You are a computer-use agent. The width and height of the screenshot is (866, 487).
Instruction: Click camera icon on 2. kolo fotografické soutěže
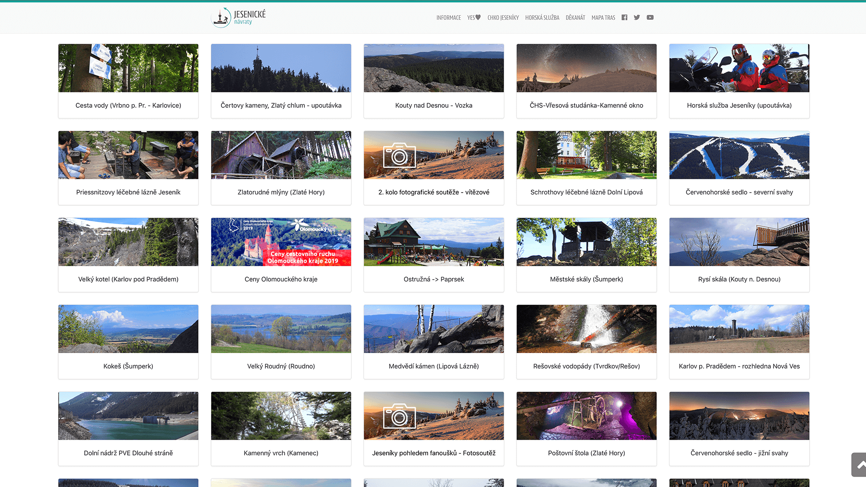399,155
